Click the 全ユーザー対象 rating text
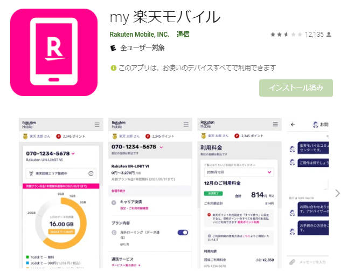347x271 pixels. coord(142,48)
